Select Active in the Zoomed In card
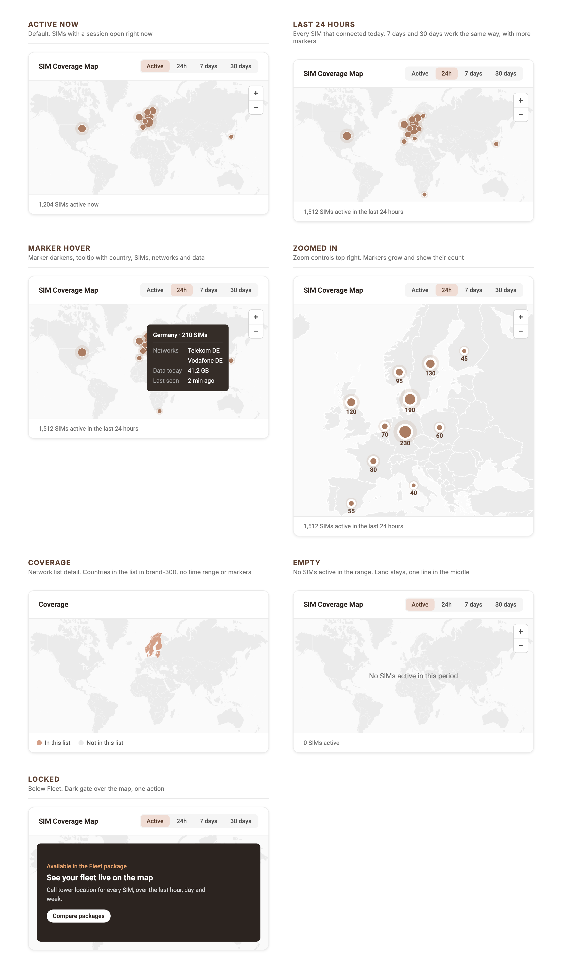 click(419, 290)
